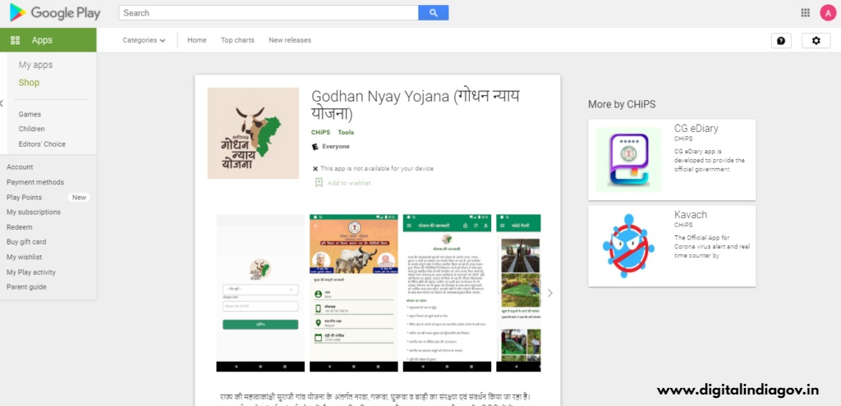Expand the Categories dropdown

144,40
